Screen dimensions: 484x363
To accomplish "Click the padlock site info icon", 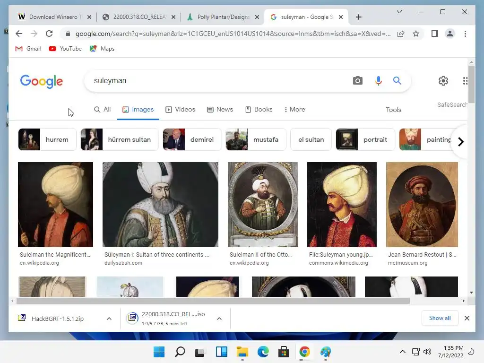I will tap(68, 34).
